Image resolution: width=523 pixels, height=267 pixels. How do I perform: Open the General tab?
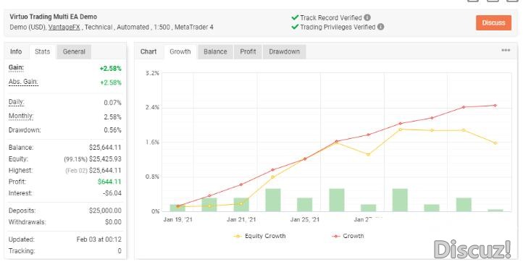click(x=74, y=51)
